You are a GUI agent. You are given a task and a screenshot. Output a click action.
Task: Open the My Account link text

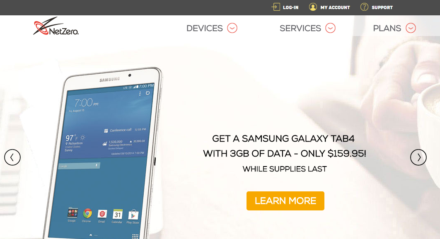click(x=335, y=7)
